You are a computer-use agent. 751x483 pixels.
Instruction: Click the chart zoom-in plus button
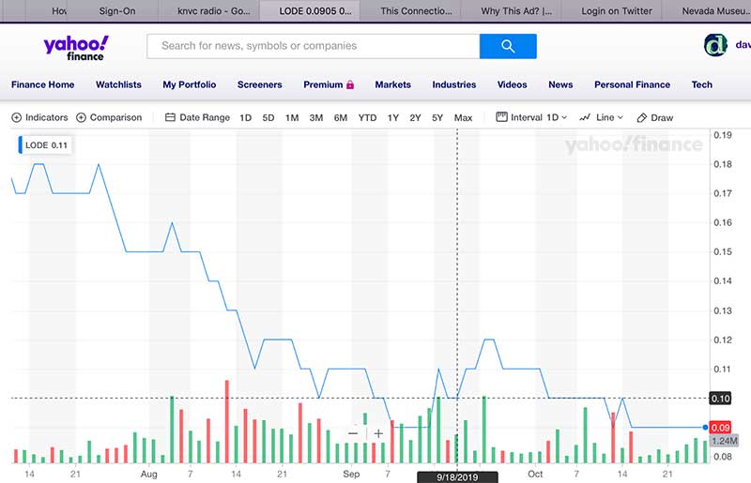pos(378,433)
